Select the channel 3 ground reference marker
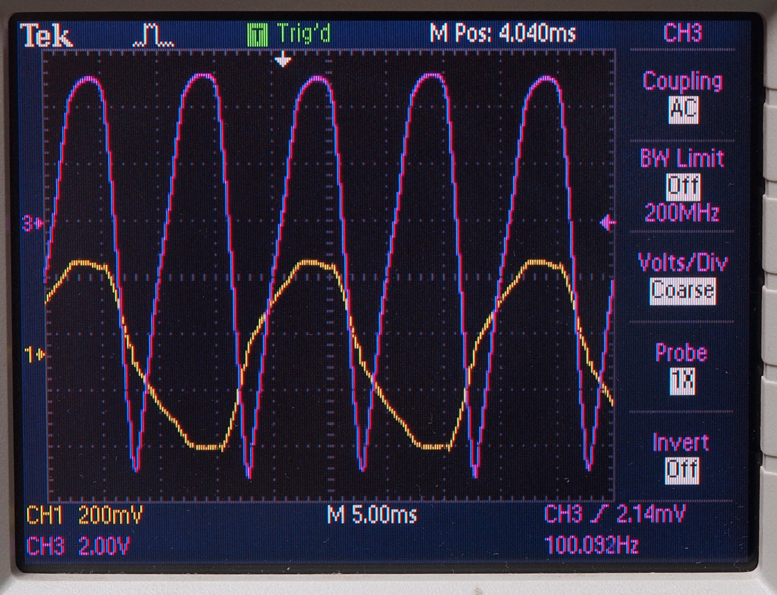This screenshot has width=777, height=595. coord(33,223)
